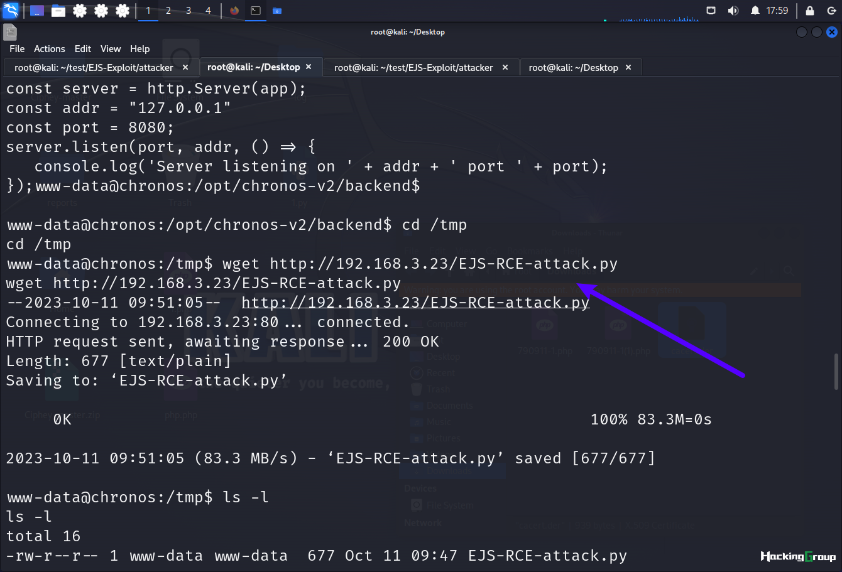Open the blue downloads folder taskbar item
This screenshot has height=572, width=842.
pos(277,11)
